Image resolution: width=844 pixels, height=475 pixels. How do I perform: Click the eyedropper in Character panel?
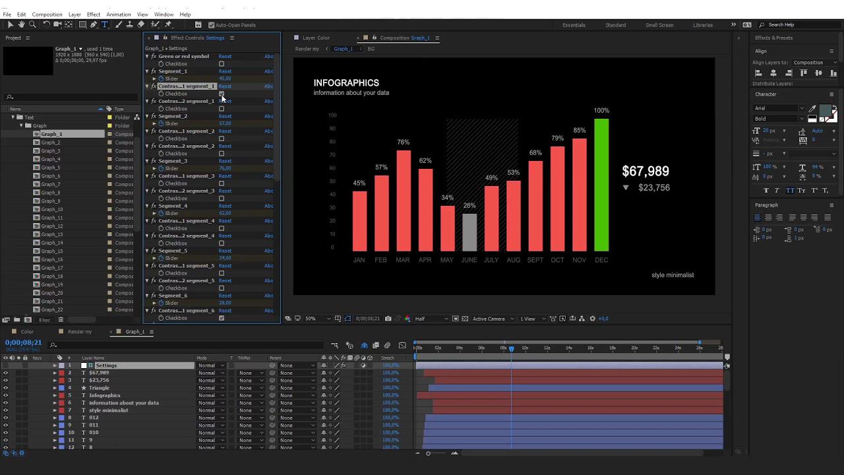pos(812,109)
